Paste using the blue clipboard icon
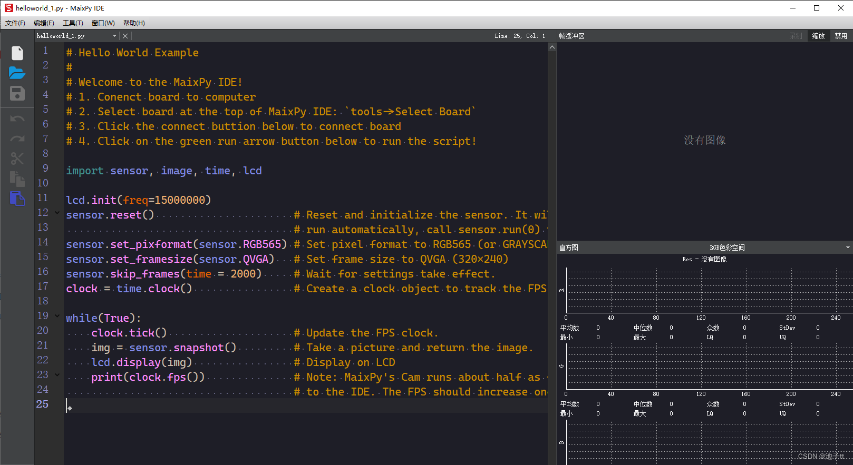853x465 pixels. coord(17,199)
